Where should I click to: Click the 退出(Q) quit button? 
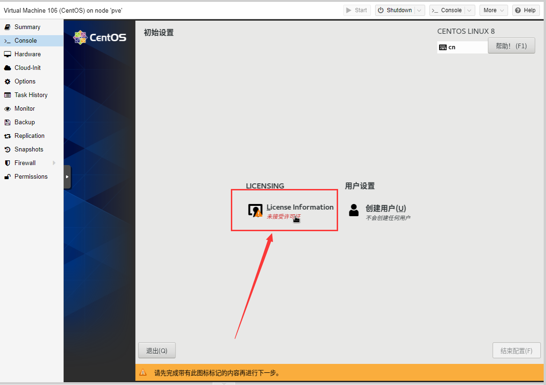click(157, 351)
